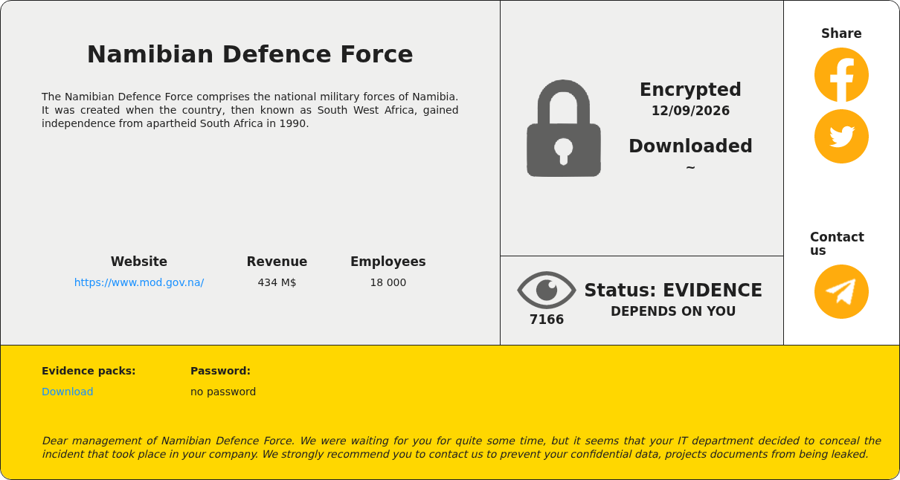Viewport: 900px width, 480px height.
Task: Open Telegram contact via paper plane icon
Action: point(841,291)
